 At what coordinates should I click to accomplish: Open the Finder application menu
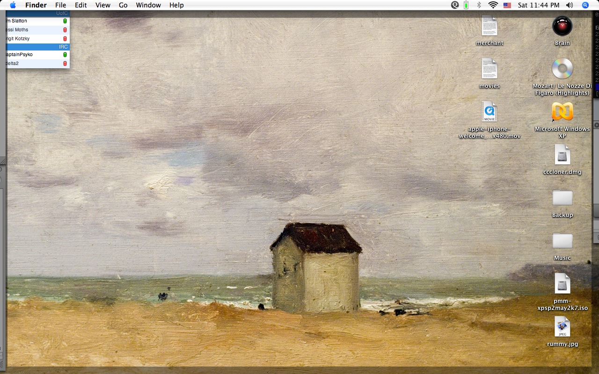[x=36, y=5]
